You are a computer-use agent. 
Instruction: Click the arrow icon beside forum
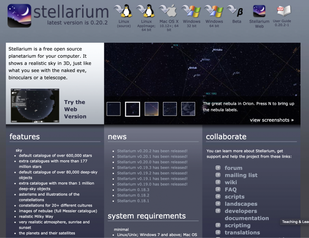click(218, 168)
